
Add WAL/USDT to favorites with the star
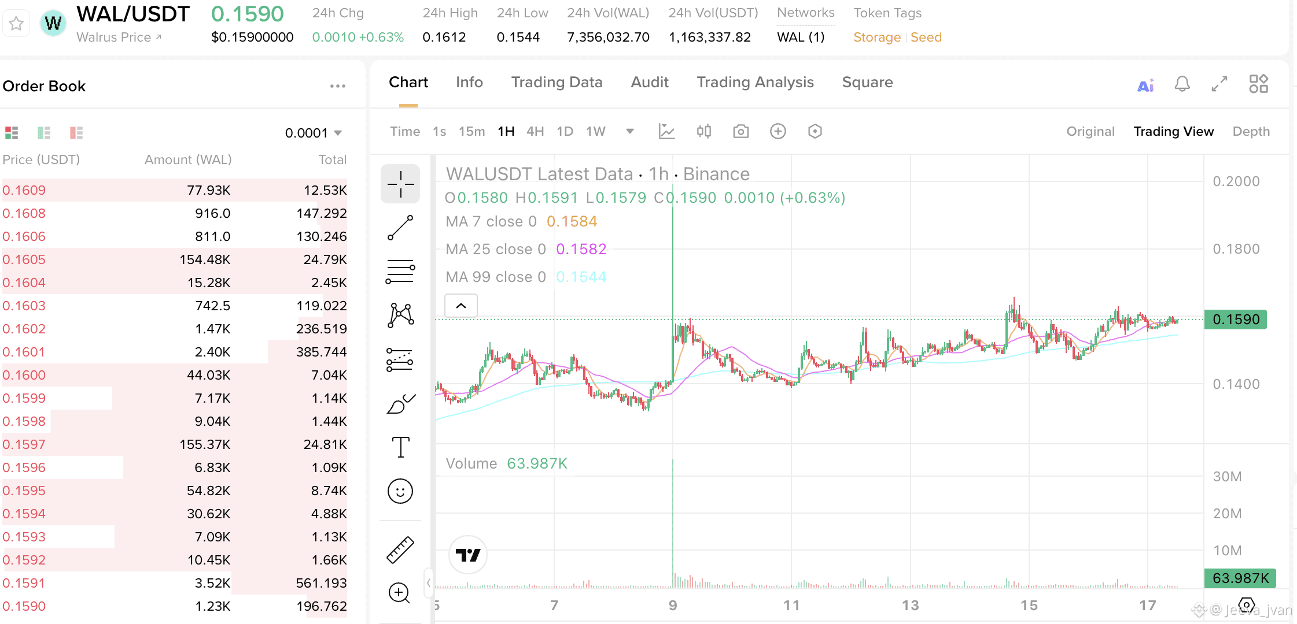[x=16, y=24]
